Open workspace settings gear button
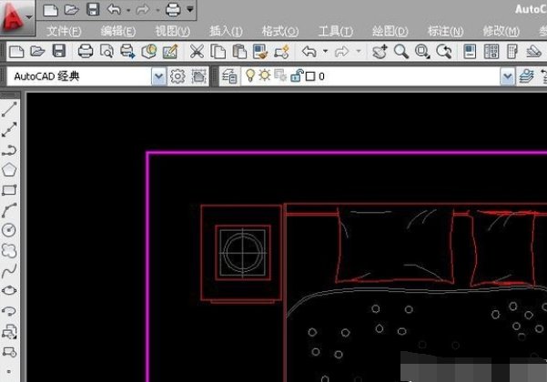 tap(178, 76)
